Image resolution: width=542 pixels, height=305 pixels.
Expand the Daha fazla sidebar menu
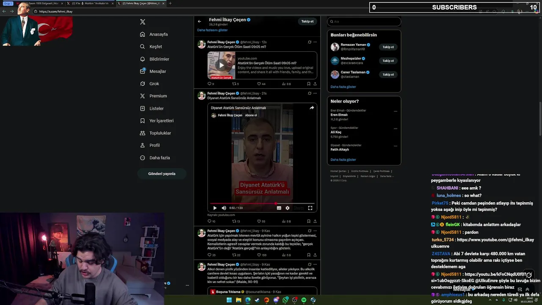click(x=155, y=158)
